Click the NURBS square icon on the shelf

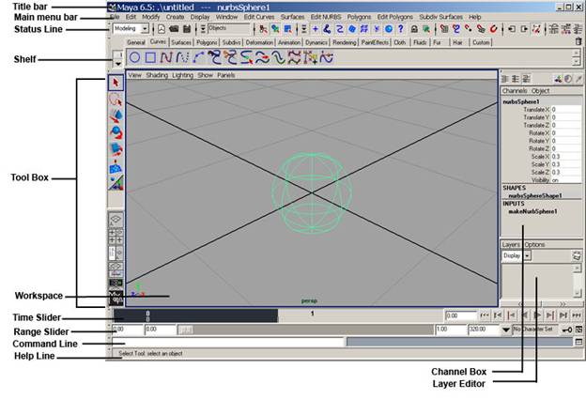click(x=150, y=58)
